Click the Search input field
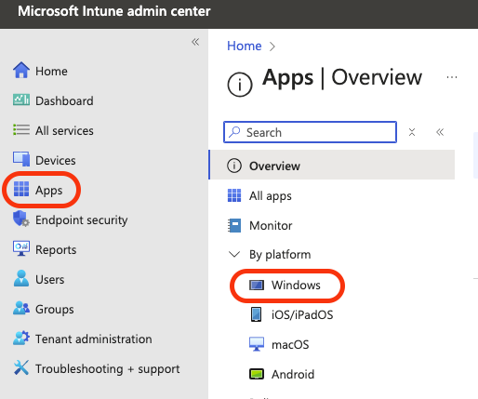 point(310,132)
